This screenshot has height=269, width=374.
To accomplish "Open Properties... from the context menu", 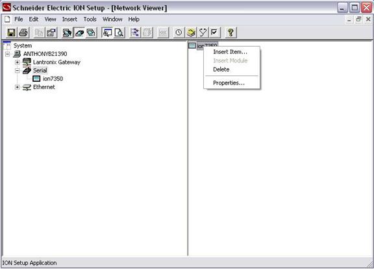I will coord(232,83).
